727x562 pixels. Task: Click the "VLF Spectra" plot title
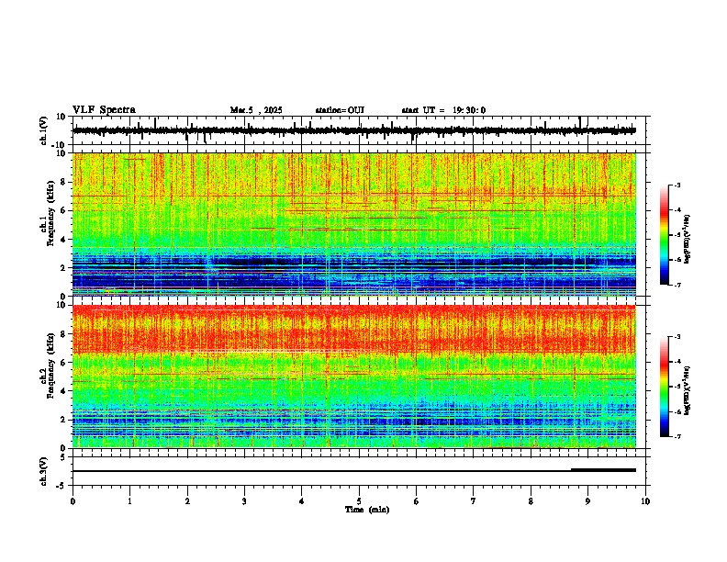click(x=104, y=110)
